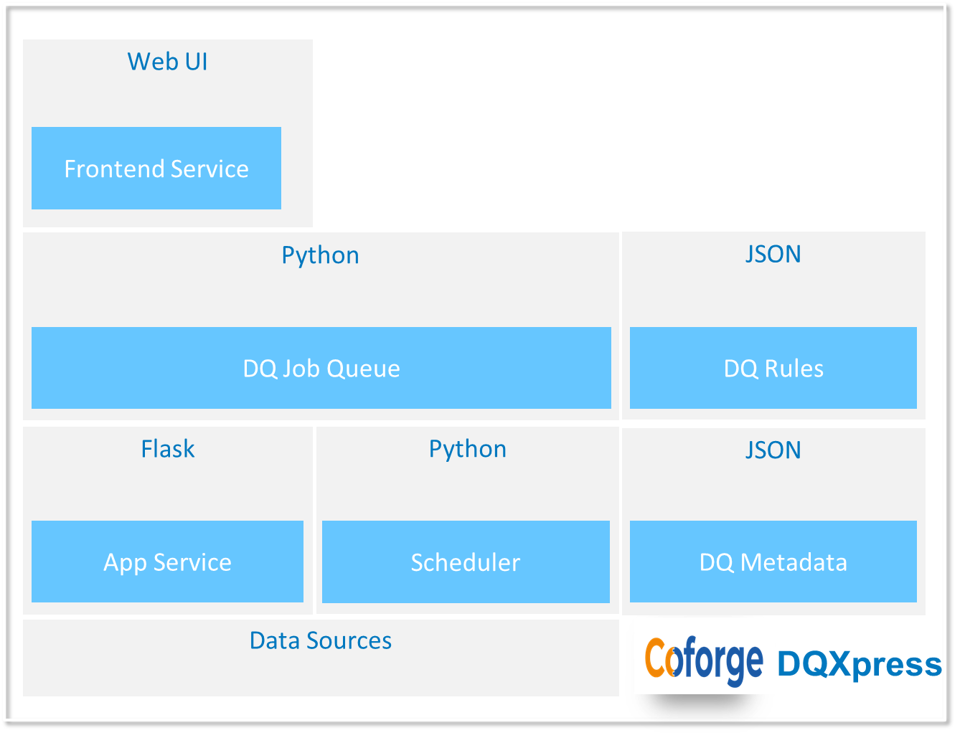Click the orange C of Coforge logo
This screenshot has height=743, width=965.
[655, 658]
